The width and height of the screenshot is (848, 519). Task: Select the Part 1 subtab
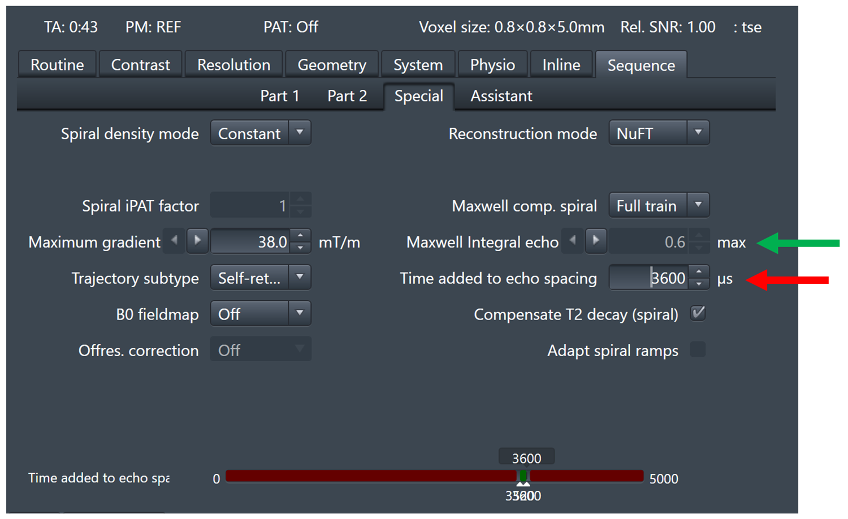(279, 96)
